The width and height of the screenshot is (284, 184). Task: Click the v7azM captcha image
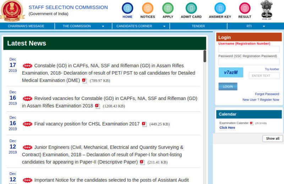[231, 72]
